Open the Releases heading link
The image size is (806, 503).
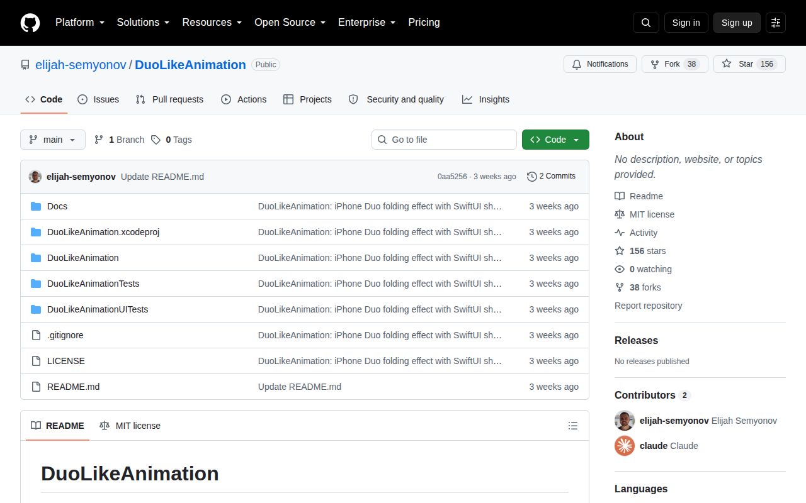(x=636, y=340)
